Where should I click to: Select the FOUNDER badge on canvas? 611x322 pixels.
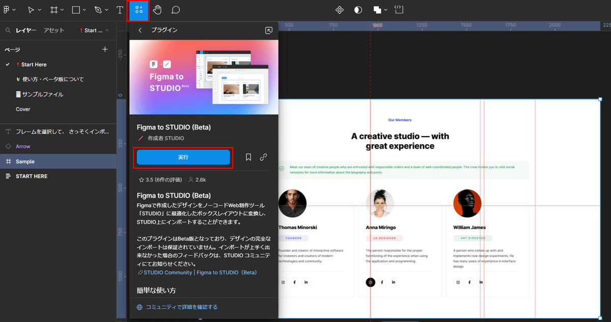pyautogui.click(x=294, y=238)
